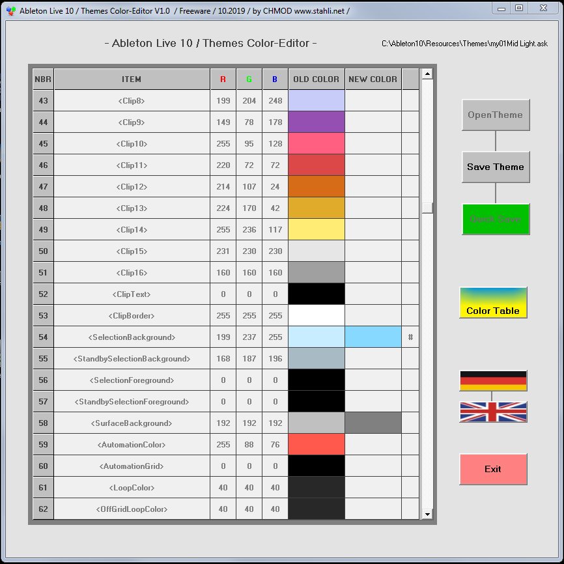Click the # marker in the SelectionBackground row
The image size is (564, 564).
[410, 337]
